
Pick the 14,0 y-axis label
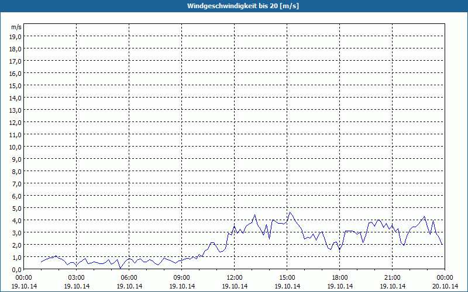point(16,98)
